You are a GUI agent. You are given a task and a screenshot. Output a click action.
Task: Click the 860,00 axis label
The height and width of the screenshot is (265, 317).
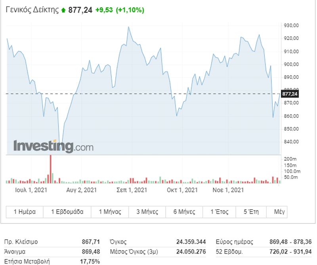(x=291, y=116)
